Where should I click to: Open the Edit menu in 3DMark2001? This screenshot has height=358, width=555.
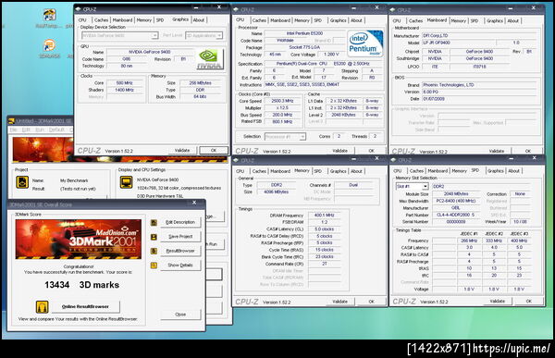pyautogui.click(x=26, y=130)
